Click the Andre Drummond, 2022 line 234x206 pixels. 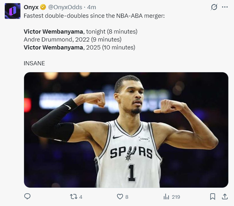(x=72, y=40)
